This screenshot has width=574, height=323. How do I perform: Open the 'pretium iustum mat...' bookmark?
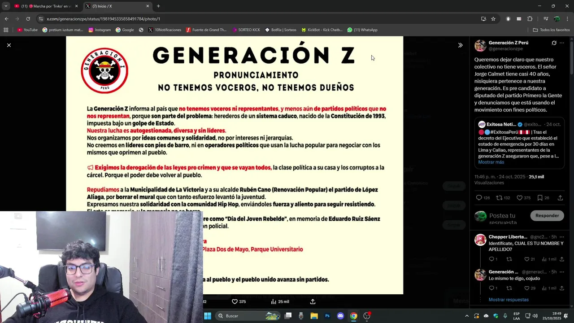pyautogui.click(x=63, y=30)
